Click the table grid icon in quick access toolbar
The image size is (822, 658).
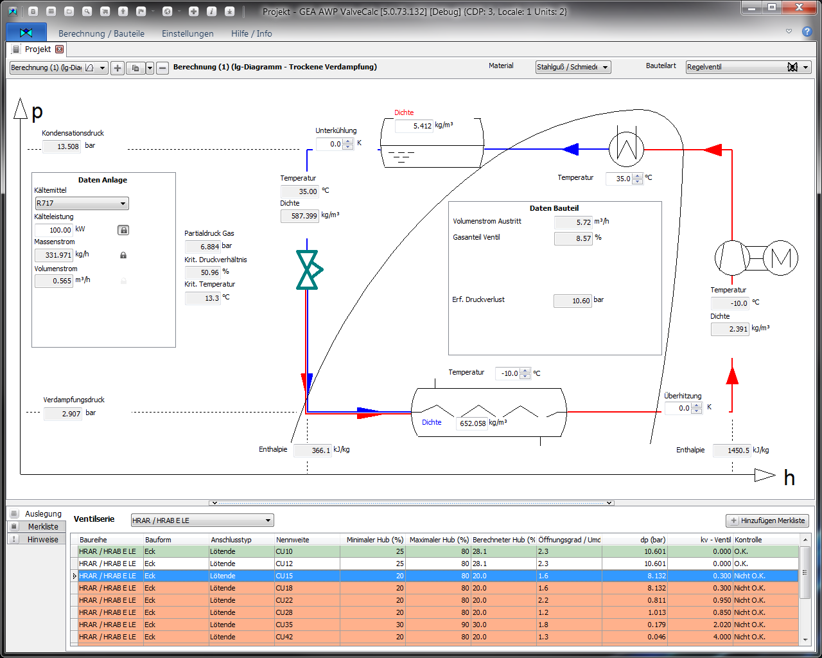(51, 11)
